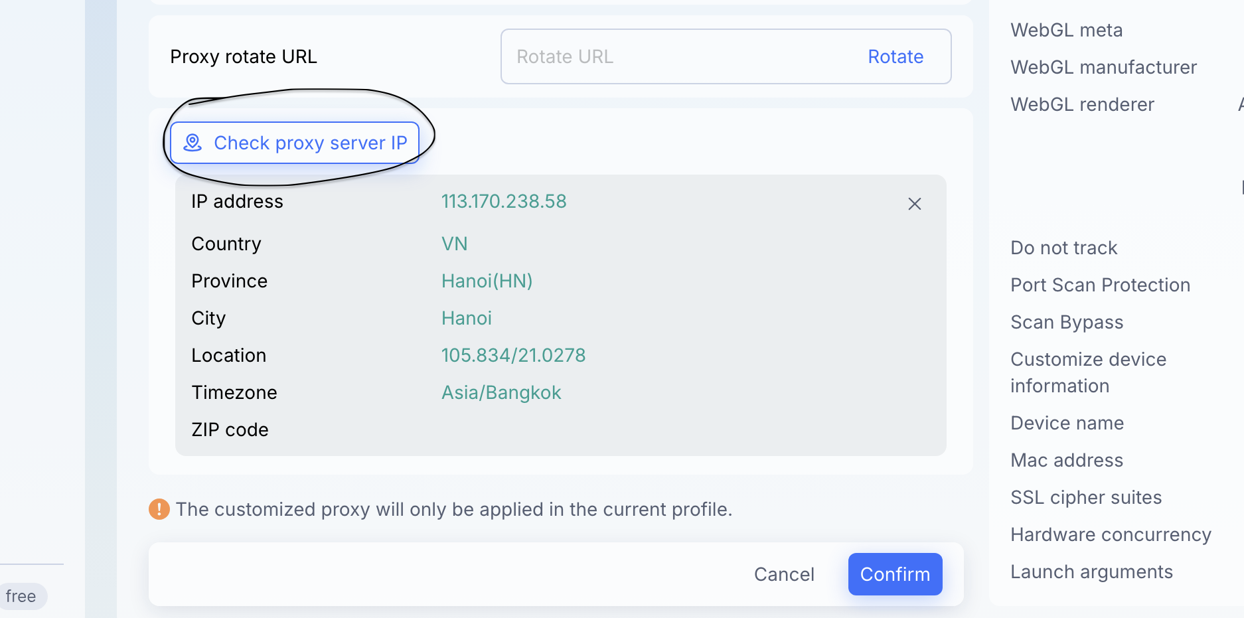Open SSL cipher suites setting
The image size is (1244, 618).
pyautogui.click(x=1086, y=497)
